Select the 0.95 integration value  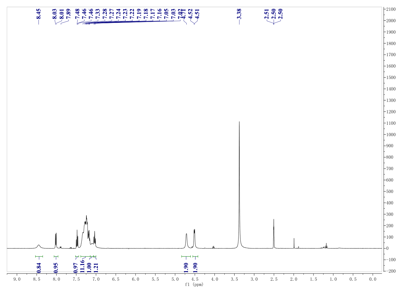[56, 267]
